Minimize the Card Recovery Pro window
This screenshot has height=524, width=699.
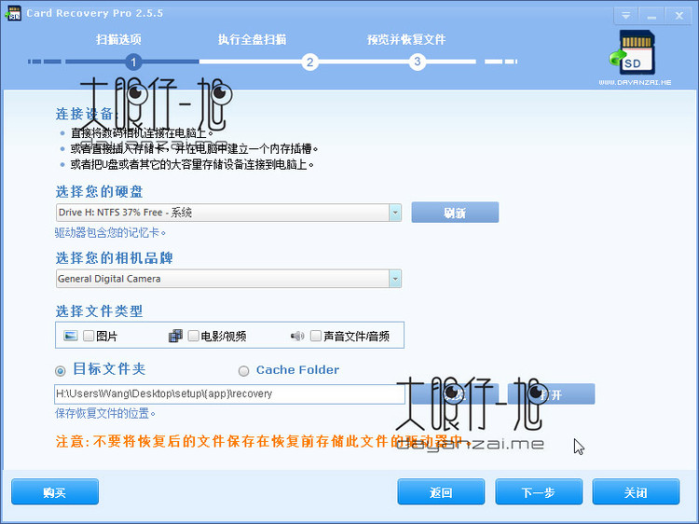[x=651, y=16]
